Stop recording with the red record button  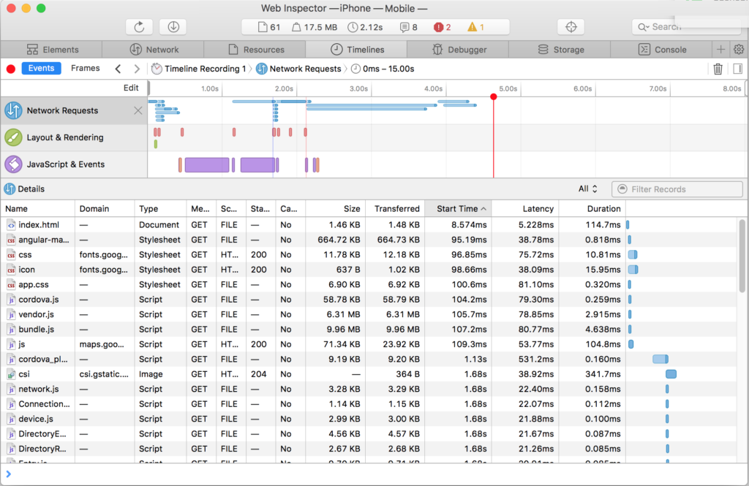[11, 69]
